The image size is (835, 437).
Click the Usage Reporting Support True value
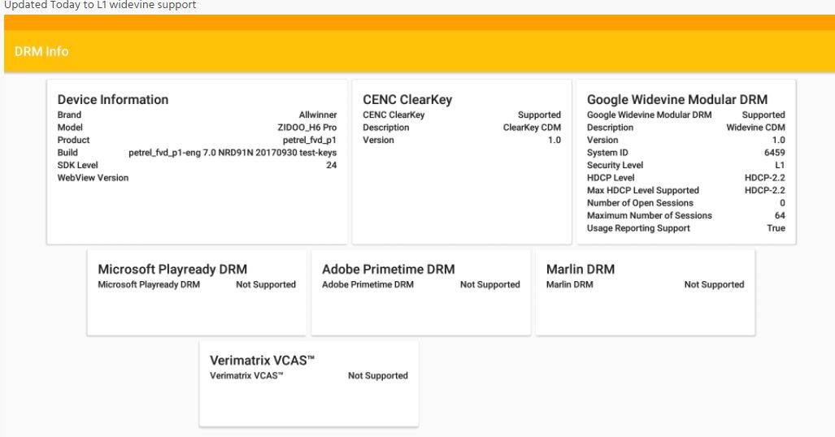point(776,228)
